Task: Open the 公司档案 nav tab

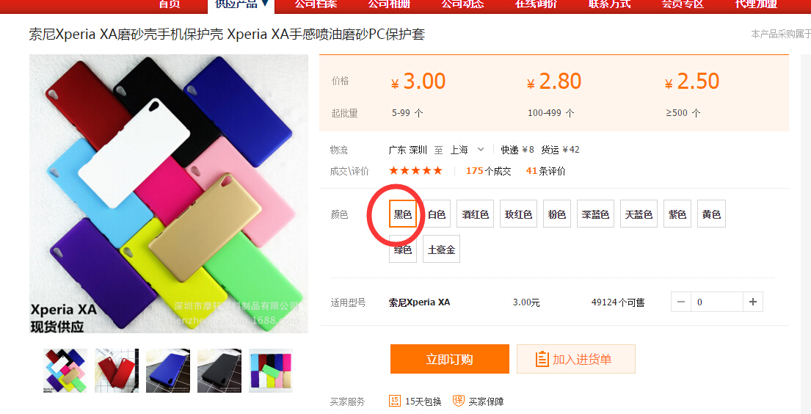Action: (x=316, y=4)
